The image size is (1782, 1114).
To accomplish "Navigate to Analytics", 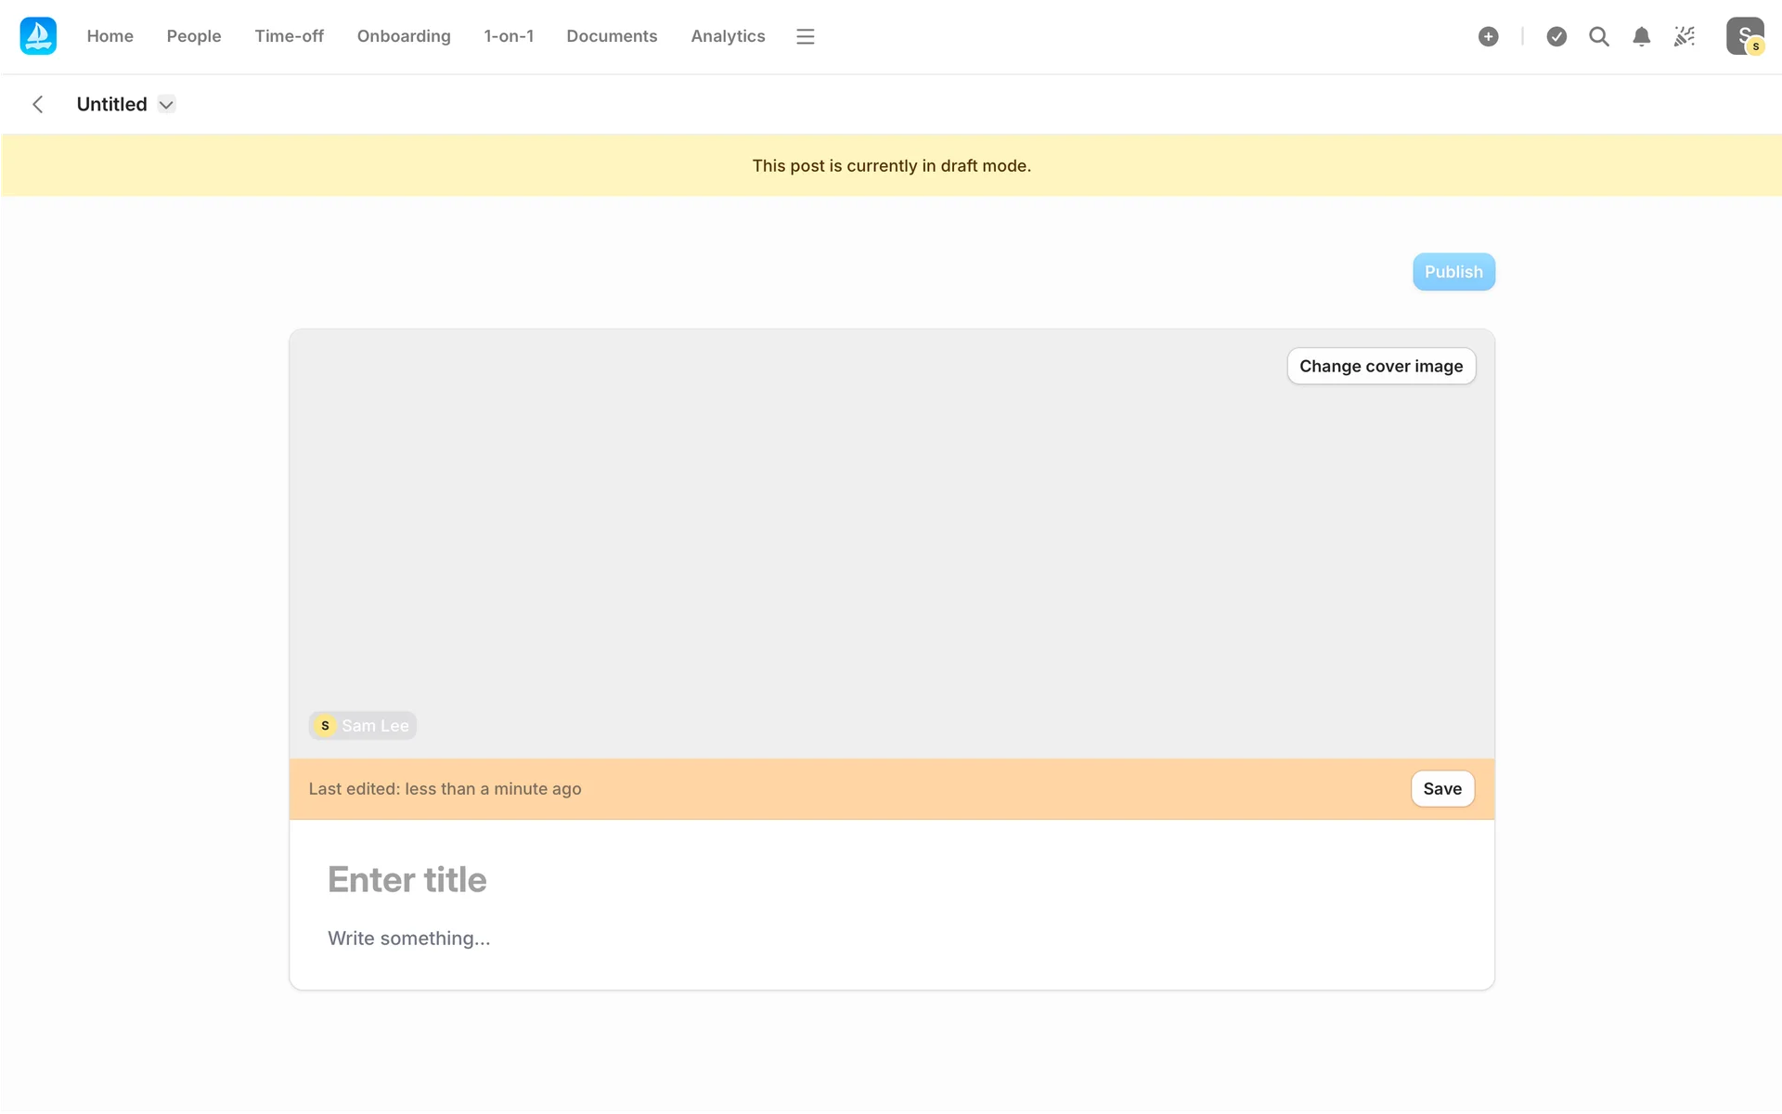I will point(728,36).
